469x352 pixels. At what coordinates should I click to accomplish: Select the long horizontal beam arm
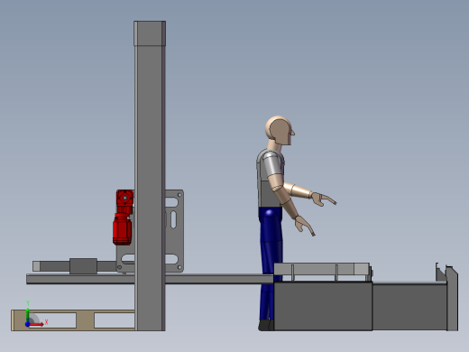pos(151,279)
